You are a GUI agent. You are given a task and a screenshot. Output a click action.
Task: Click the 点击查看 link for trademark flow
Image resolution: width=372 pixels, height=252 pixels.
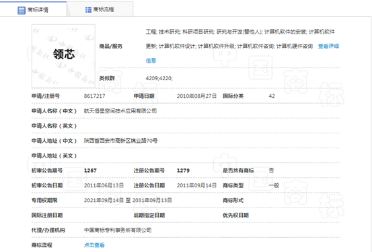click(94, 245)
